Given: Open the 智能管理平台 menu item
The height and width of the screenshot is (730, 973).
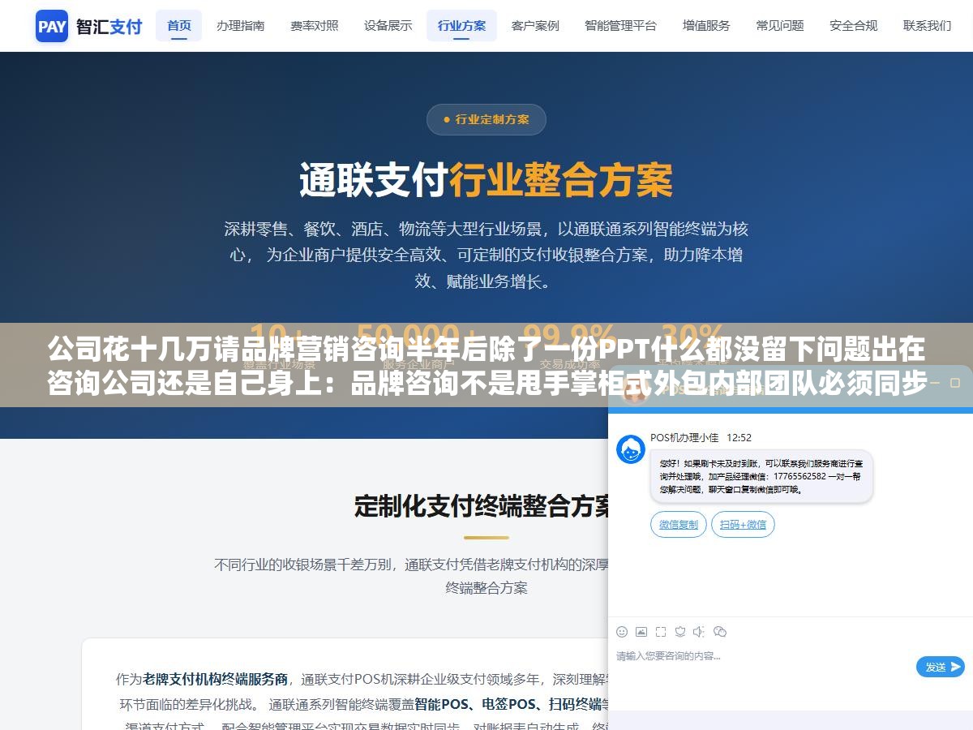Looking at the screenshot, I should (620, 25).
